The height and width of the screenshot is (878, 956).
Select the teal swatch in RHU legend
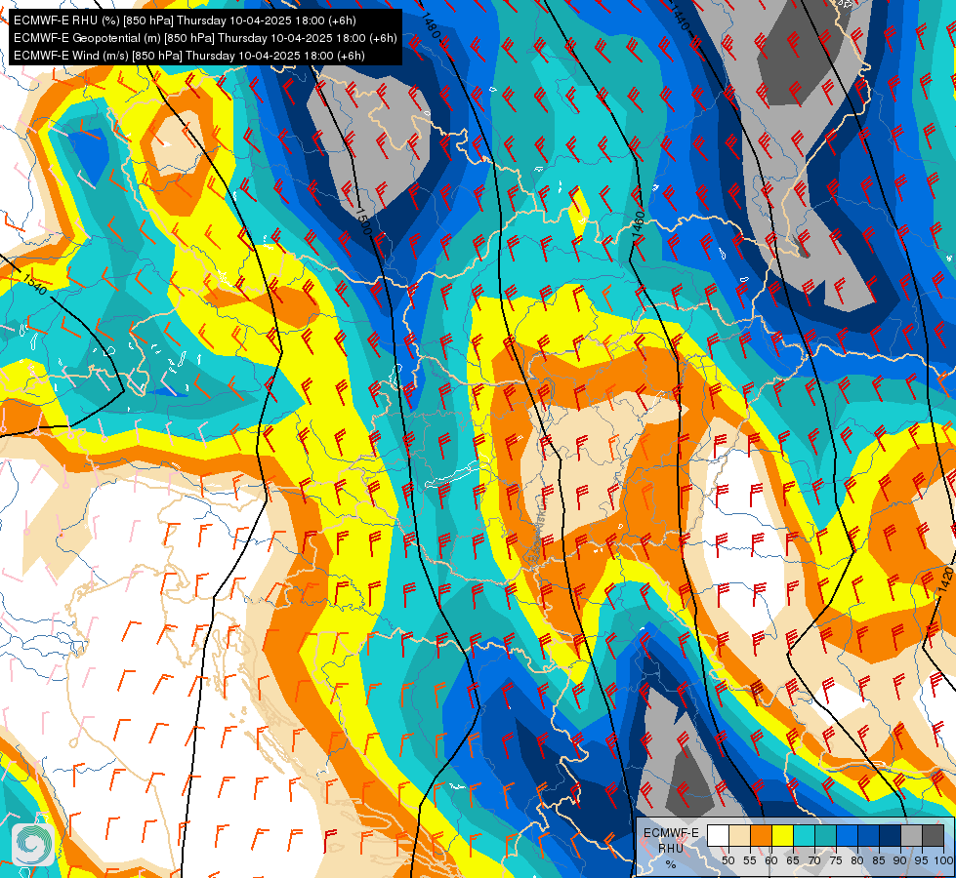click(x=825, y=835)
